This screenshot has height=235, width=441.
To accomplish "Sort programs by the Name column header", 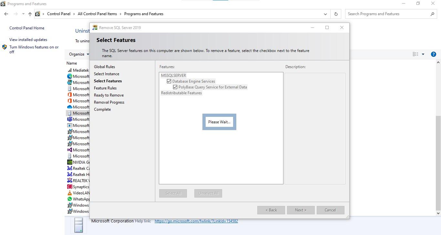I will click(72, 63).
